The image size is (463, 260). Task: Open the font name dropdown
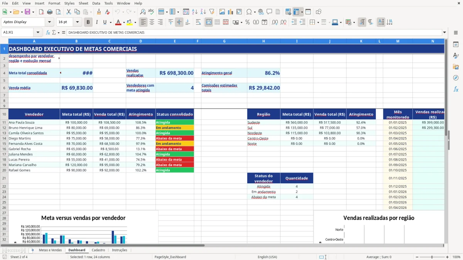[x=49, y=22]
